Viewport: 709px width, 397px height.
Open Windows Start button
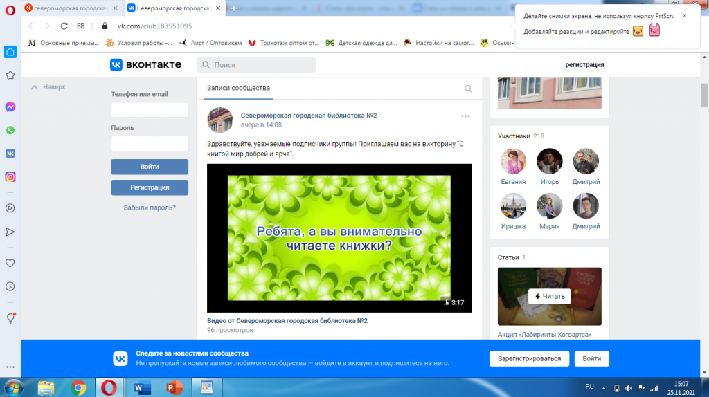pyautogui.click(x=14, y=388)
